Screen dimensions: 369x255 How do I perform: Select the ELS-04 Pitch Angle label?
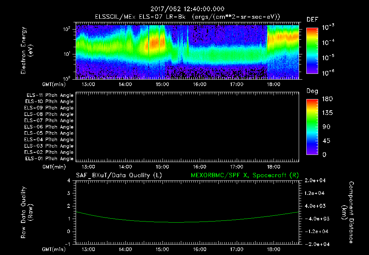pyautogui.click(x=49, y=139)
